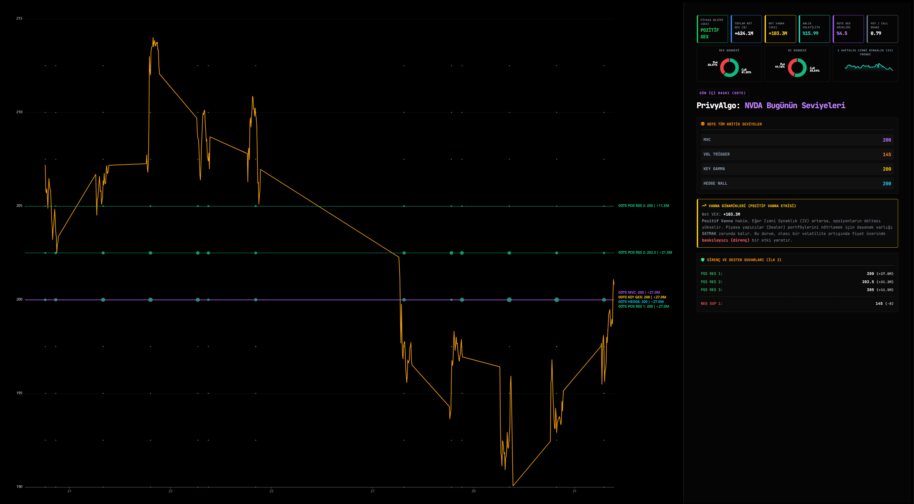Click the chart label 0DTE KEY GEX: 200
The height and width of the screenshot is (504, 914).
tap(642, 297)
